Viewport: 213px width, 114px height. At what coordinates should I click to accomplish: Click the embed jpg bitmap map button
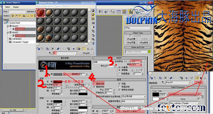(x=183, y=95)
